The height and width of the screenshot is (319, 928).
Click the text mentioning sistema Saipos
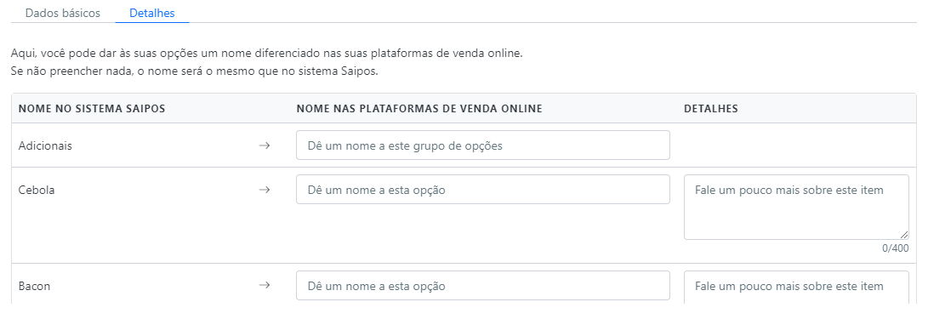(194, 71)
